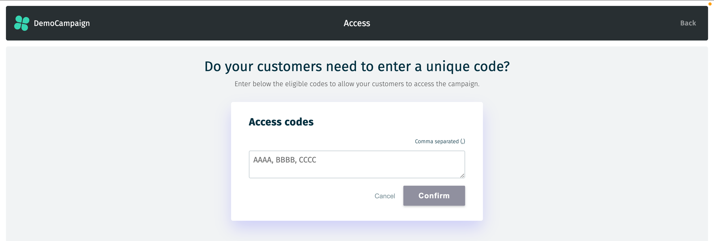
Task: Click the "Access codes" card heading
Action: [281, 122]
